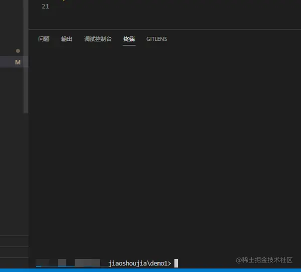Click the sidebar vertical scrollbar
301x272 pixels.
[26, 57]
